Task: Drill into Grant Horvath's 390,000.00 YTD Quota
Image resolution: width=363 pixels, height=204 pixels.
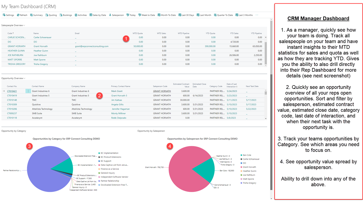Action: pos(210,46)
